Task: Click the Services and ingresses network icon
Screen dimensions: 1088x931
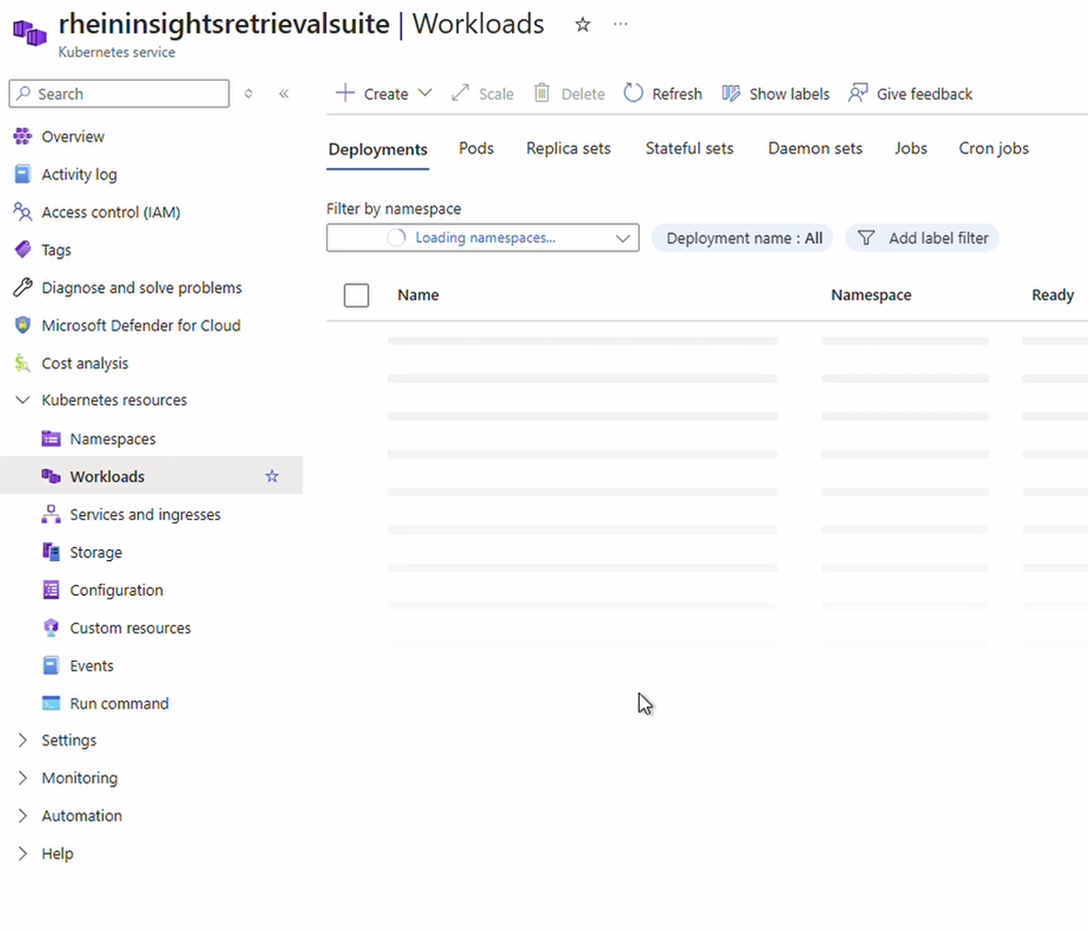Action: point(51,514)
